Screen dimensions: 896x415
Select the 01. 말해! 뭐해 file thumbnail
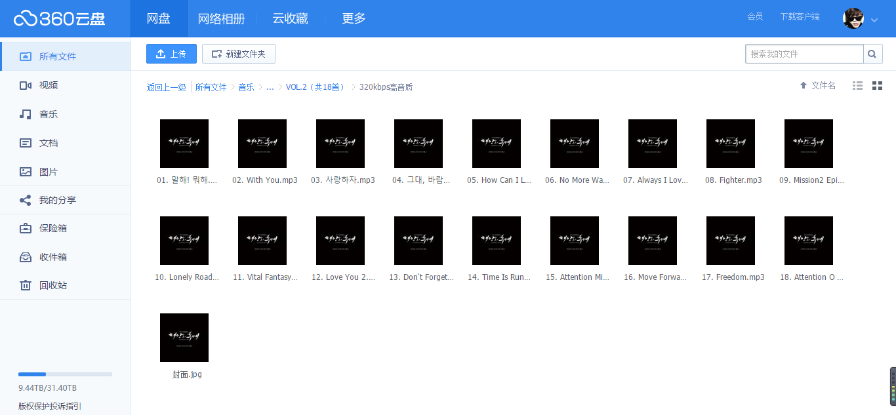pos(184,144)
